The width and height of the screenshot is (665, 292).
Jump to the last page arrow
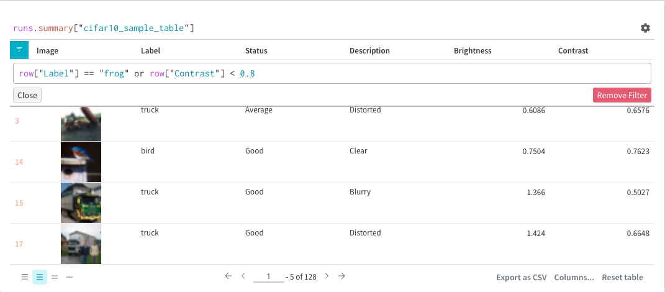[x=342, y=276]
